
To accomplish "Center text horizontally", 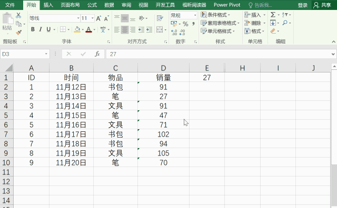I will (x=125, y=29).
